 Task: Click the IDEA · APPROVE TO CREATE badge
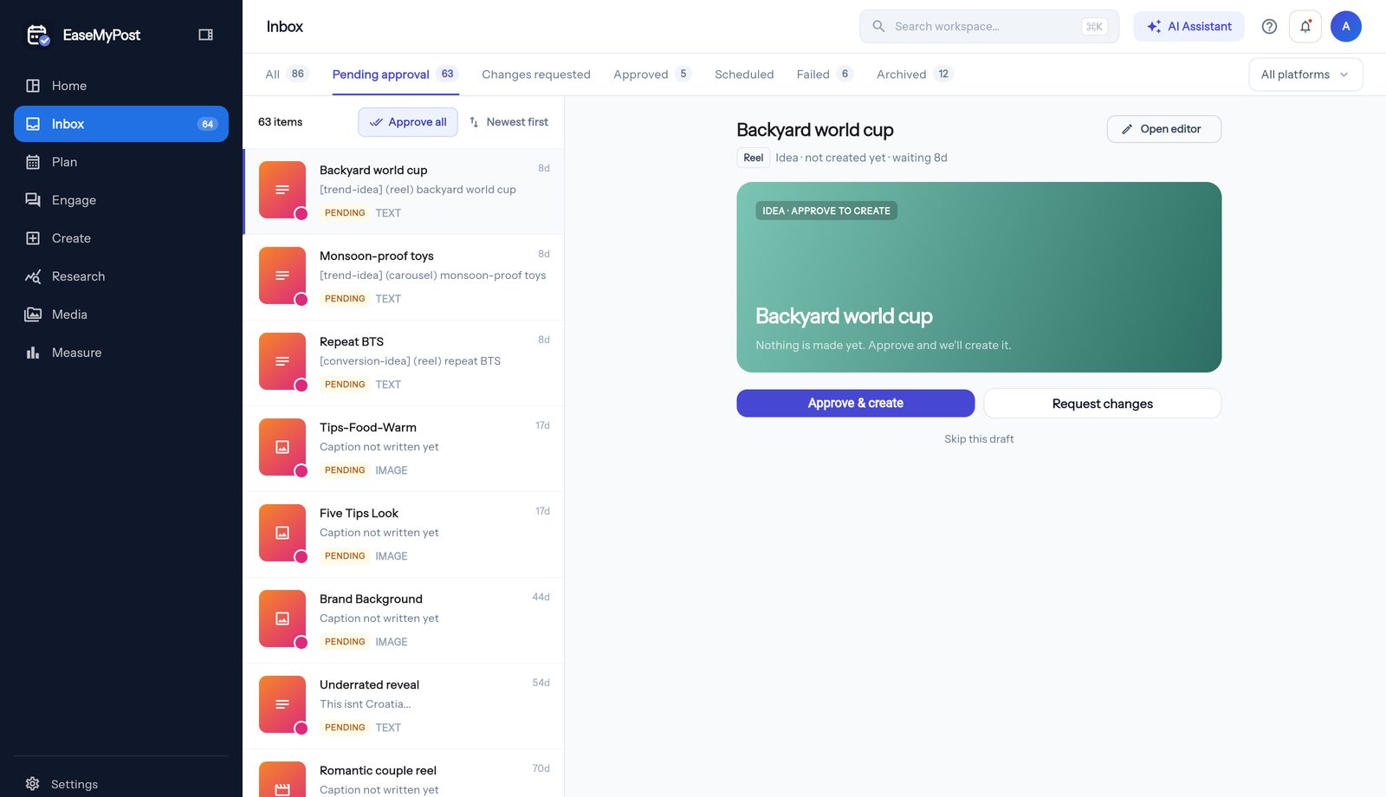(826, 211)
